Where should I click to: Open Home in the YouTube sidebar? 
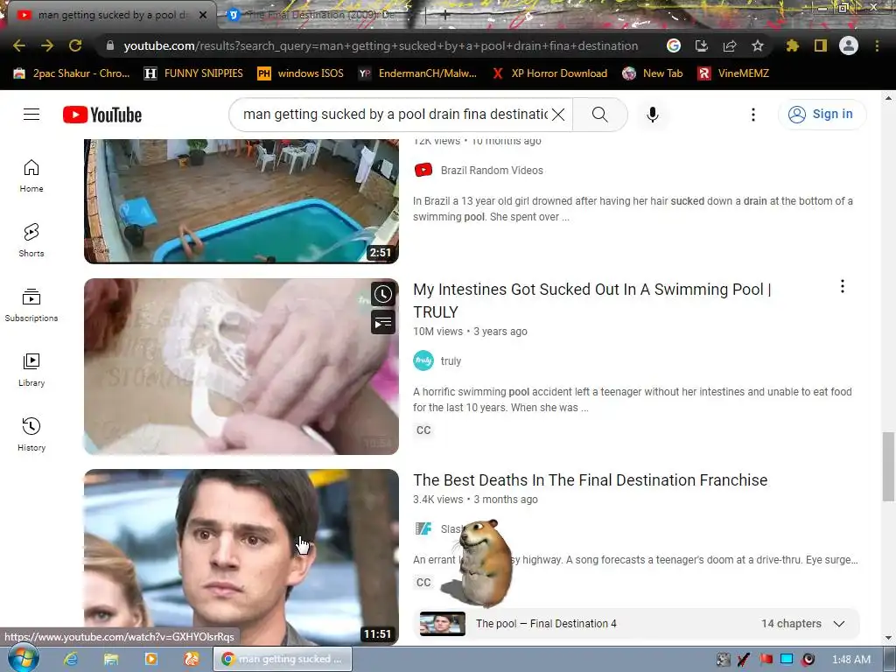point(31,175)
